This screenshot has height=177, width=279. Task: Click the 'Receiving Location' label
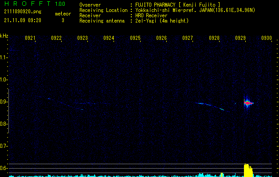(x=103, y=10)
